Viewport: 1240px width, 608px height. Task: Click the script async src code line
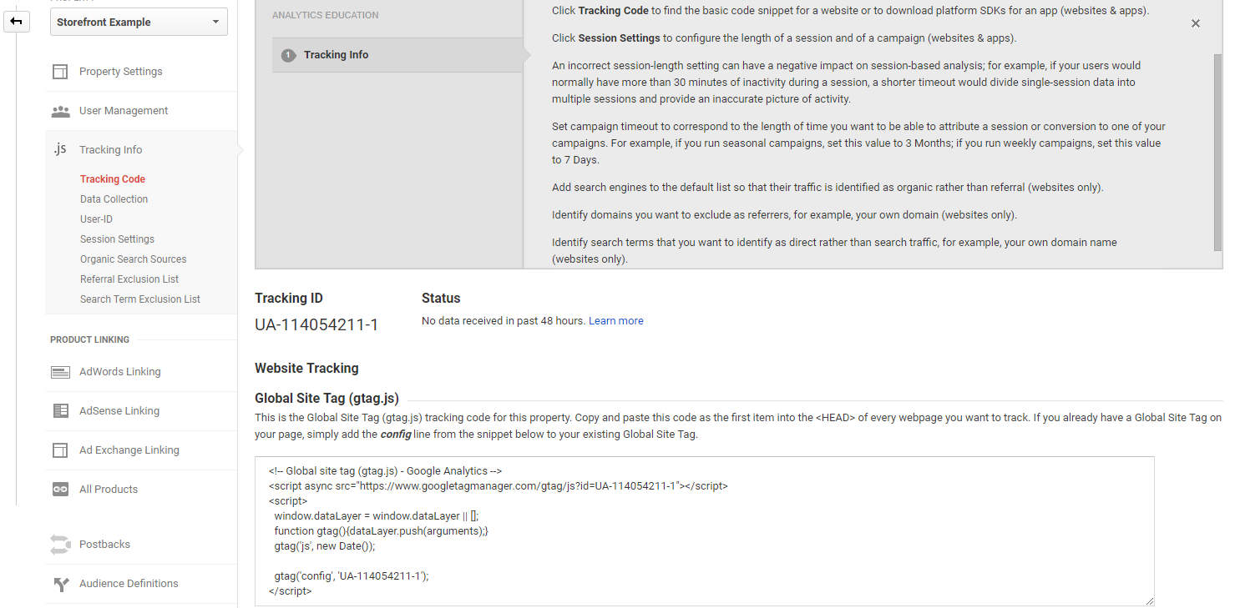(x=498, y=485)
